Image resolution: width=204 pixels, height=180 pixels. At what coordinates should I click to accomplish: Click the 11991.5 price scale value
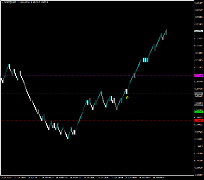pyautogui.click(x=199, y=125)
